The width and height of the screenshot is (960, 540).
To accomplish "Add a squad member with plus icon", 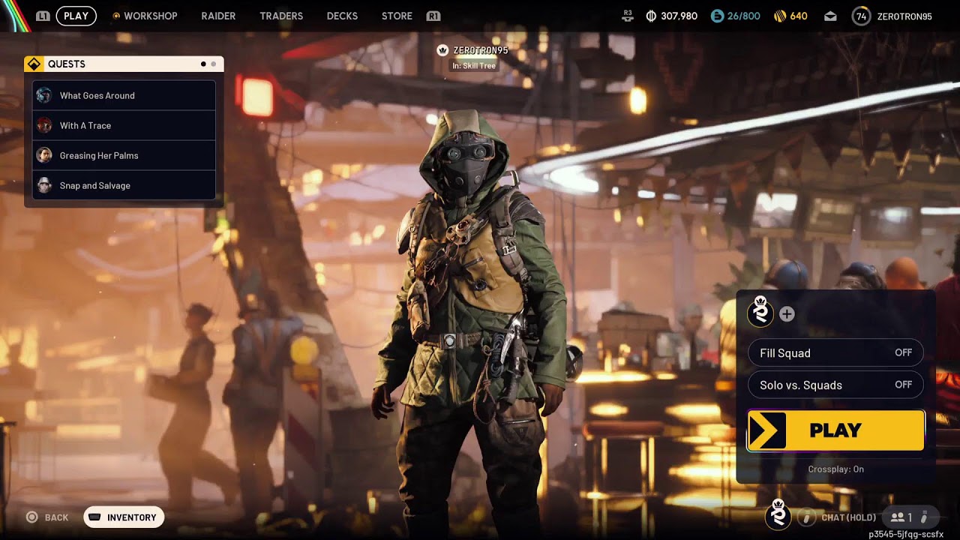I will tap(787, 314).
